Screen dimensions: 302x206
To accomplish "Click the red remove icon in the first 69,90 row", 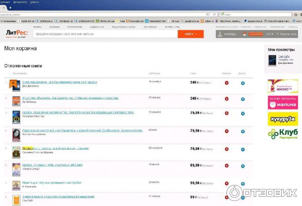I will (226, 166).
